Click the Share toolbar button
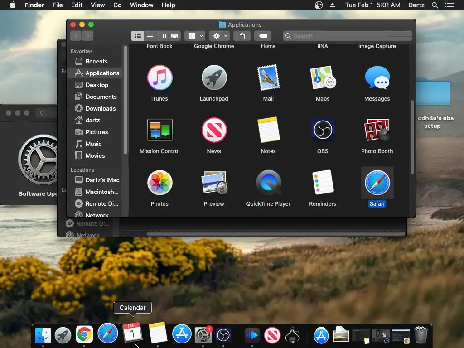 (x=242, y=36)
